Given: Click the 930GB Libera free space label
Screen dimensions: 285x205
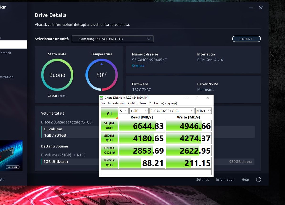Looking at the screenshot, I should (241, 162).
